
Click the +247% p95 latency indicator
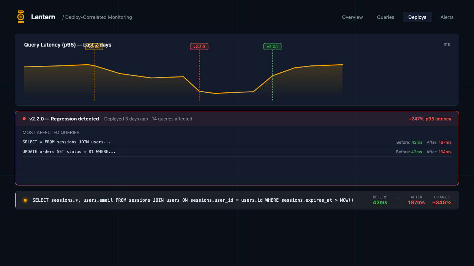(430, 119)
